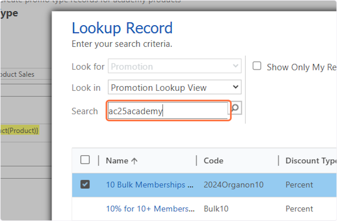Toggle the select-all checkbox in table header

tap(85, 160)
